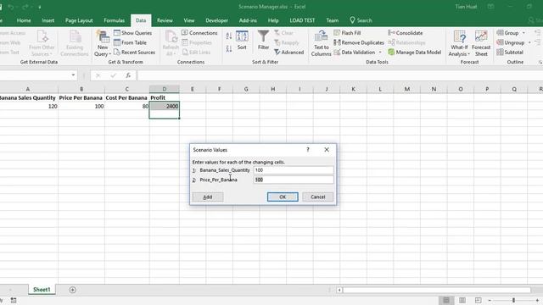Switch to Page Break Preview in status bar
The image size is (543, 305).
click(x=479, y=300)
